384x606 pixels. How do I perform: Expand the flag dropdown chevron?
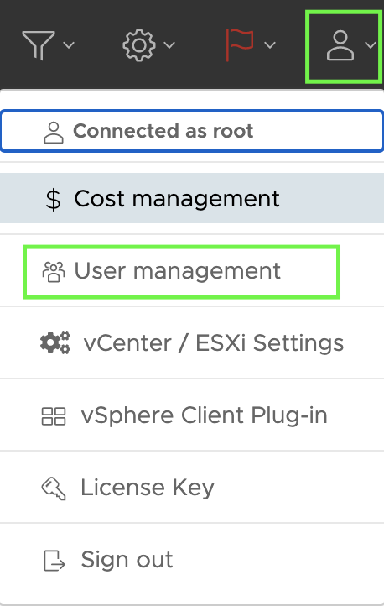[x=270, y=45]
